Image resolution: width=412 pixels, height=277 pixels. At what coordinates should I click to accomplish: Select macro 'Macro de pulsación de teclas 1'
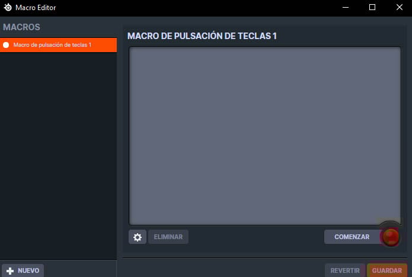click(58, 45)
